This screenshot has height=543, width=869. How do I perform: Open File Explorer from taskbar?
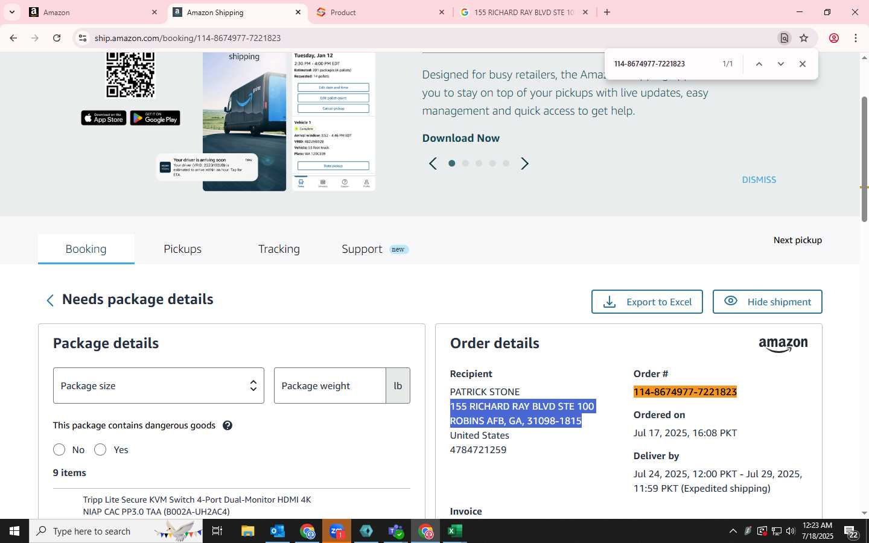click(x=248, y=531)
